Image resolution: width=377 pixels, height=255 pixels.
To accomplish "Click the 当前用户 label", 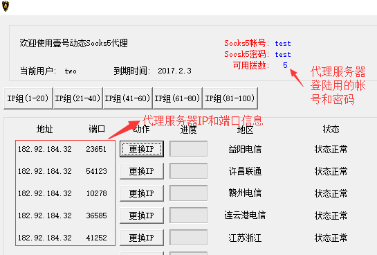I will pos(38,71).
